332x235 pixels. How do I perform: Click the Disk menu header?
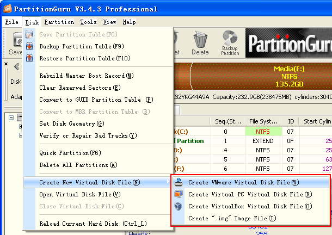[x=32, y=22]
